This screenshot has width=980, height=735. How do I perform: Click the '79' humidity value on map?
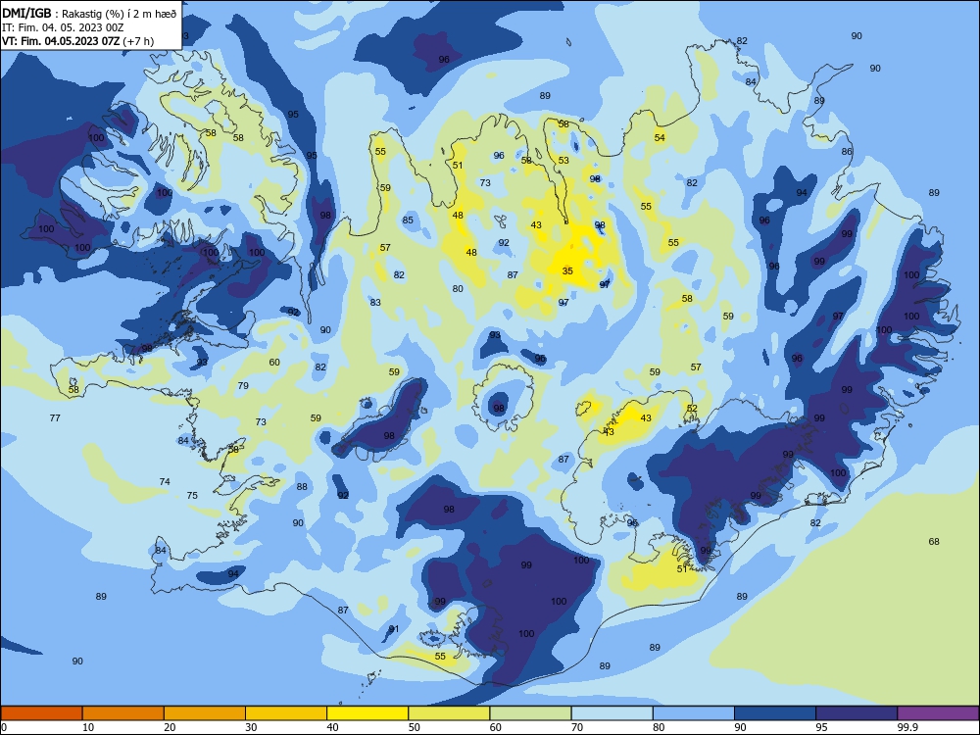(x=243, y=385)
